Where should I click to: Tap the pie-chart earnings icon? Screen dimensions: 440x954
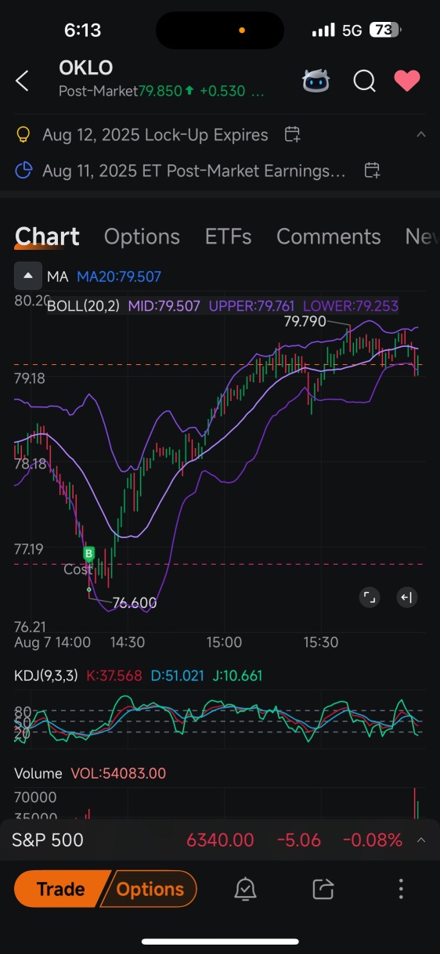point(23,170)
